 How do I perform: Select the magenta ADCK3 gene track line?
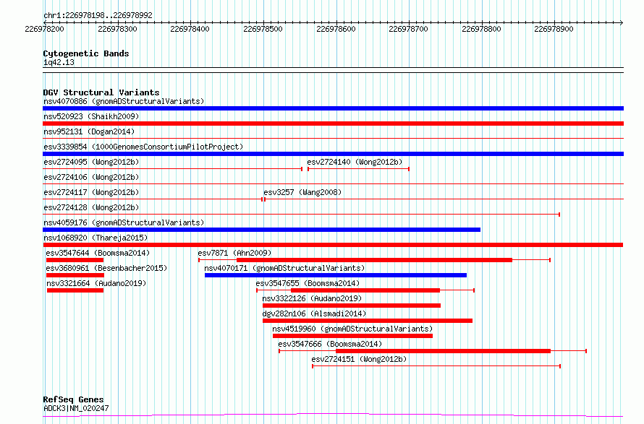click(x=333, y=415)
